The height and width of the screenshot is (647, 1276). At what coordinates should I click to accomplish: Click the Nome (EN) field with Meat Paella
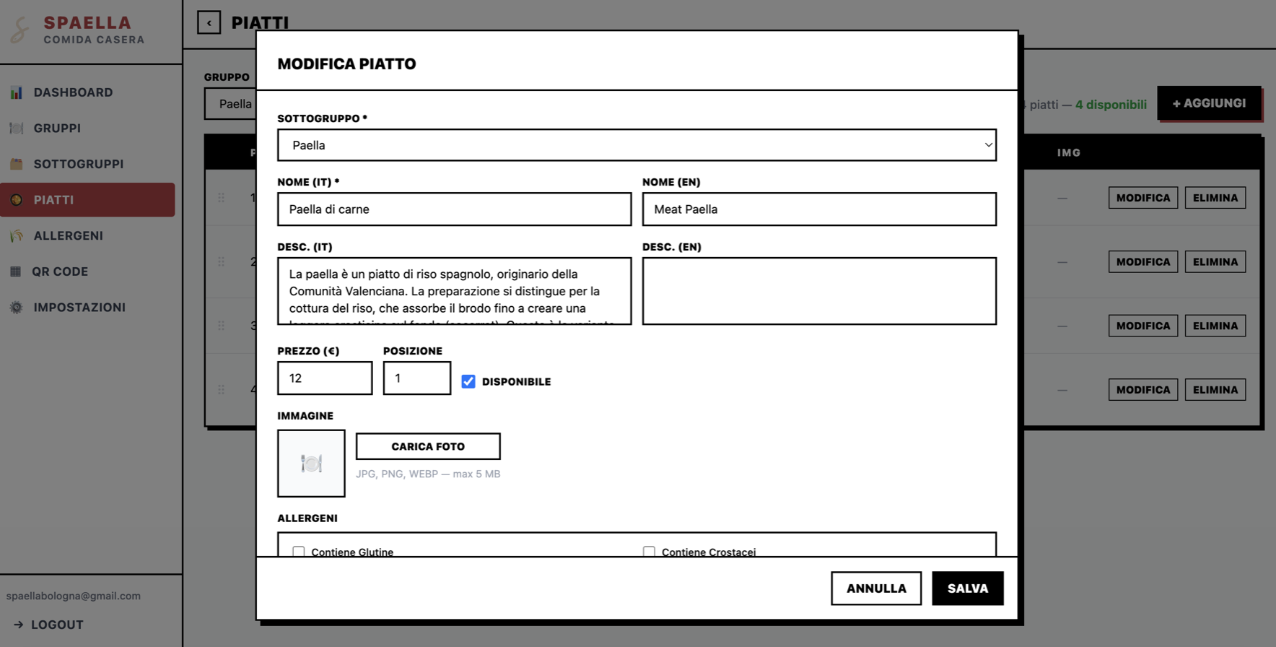819,209
